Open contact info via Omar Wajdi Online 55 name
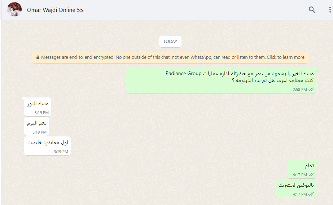333x205 pixels. tap(55, 10)
